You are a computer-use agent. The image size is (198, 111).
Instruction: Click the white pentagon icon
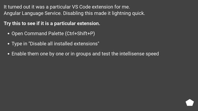(190, 103)
